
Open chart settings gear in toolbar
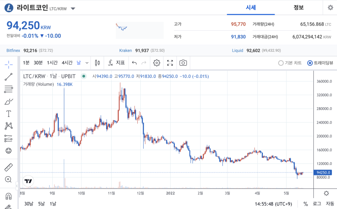[157, 63]
